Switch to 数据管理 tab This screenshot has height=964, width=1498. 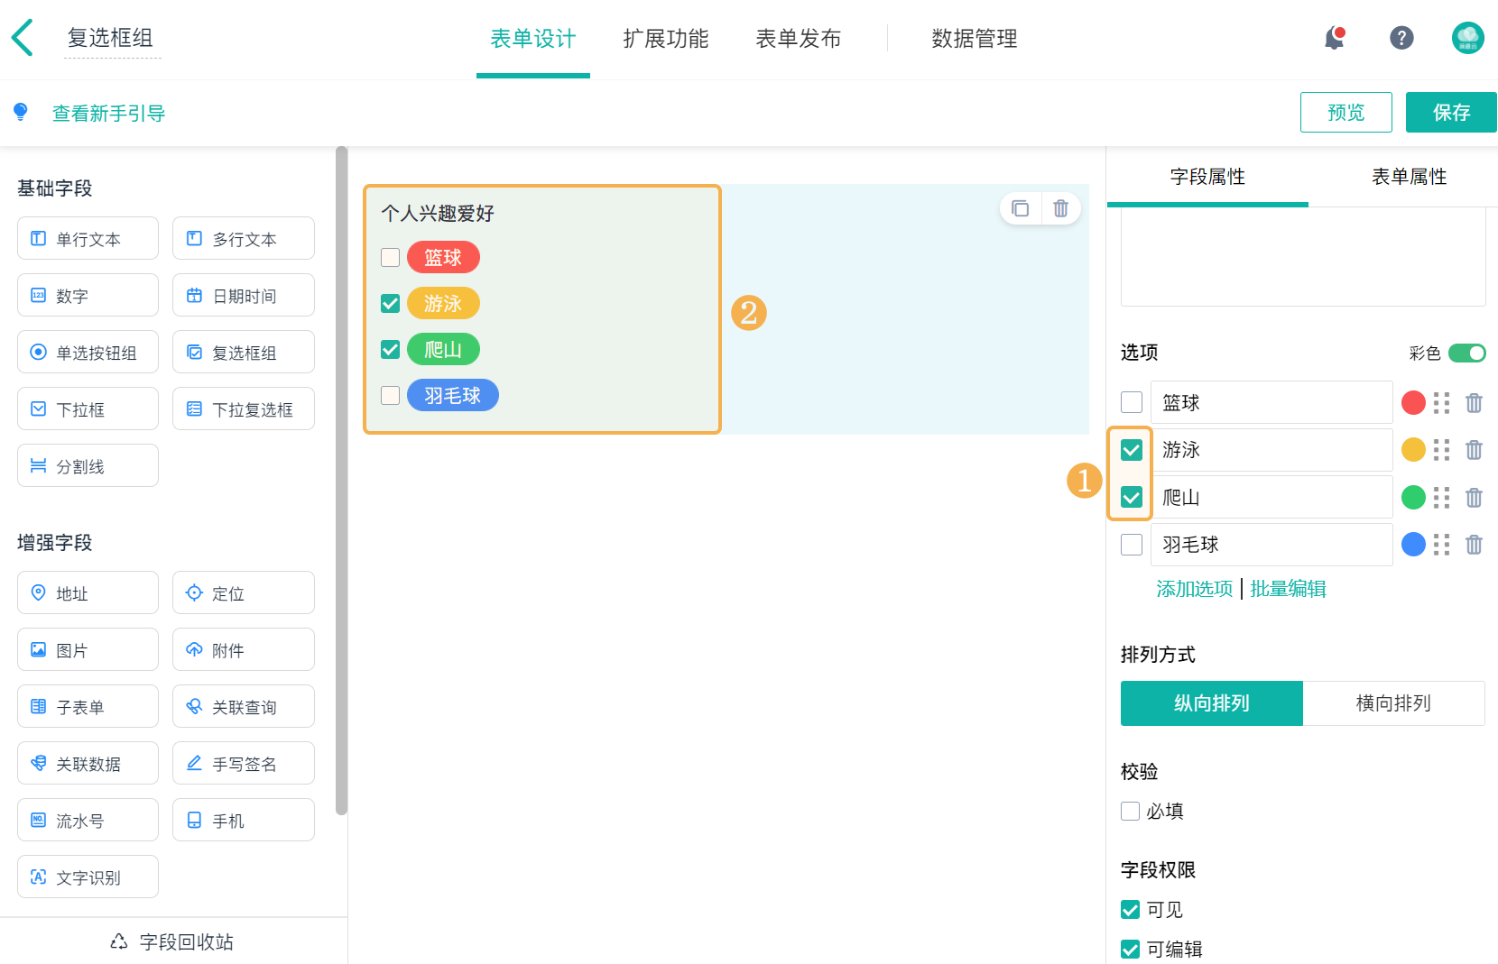pyautogui.click(x=975, y=39)
